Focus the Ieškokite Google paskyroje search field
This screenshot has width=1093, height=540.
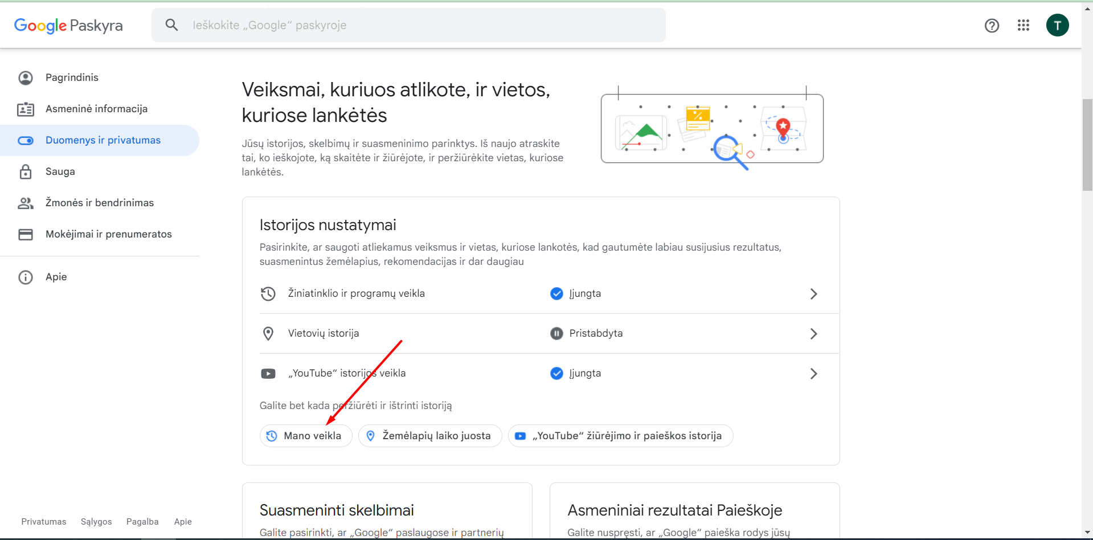(x=408, y=25)
